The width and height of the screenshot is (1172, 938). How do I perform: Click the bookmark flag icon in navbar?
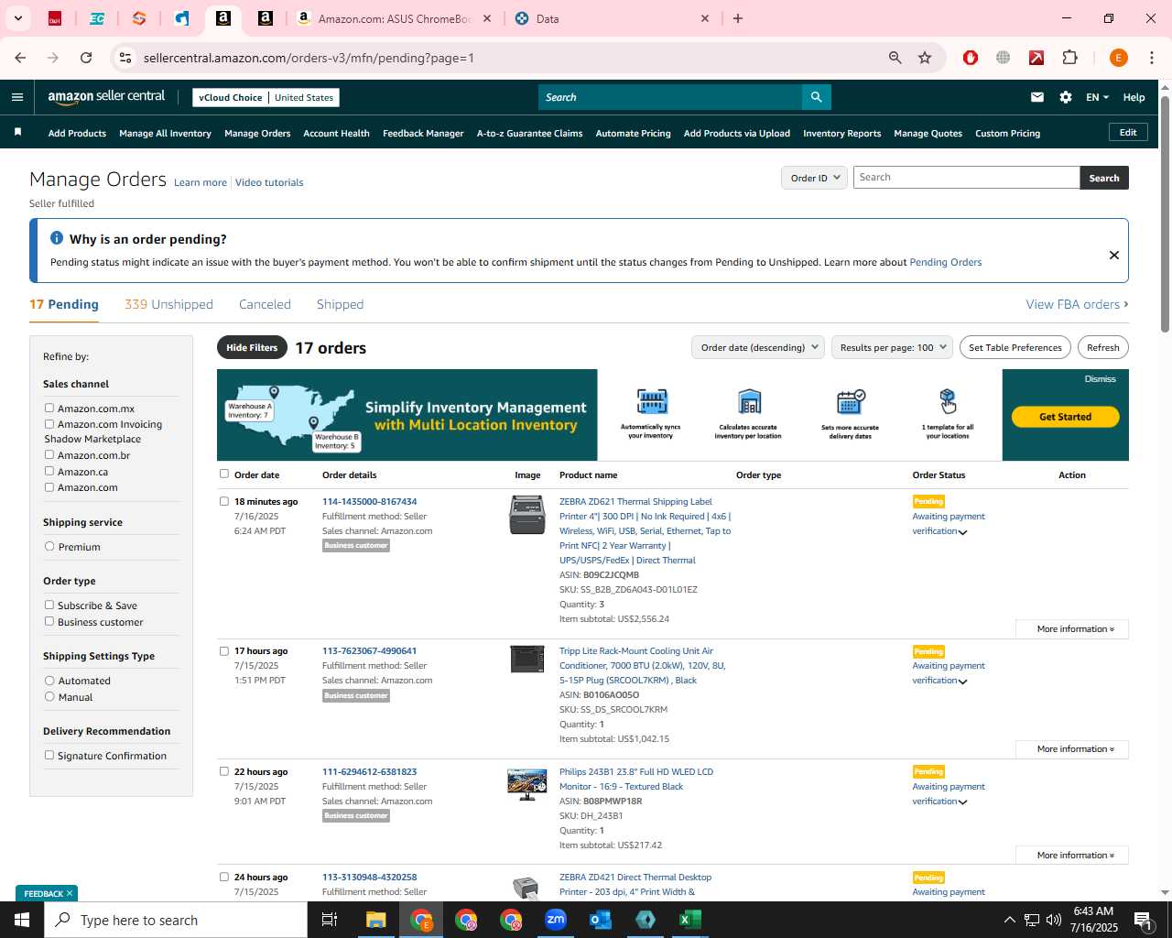[17, 133]
